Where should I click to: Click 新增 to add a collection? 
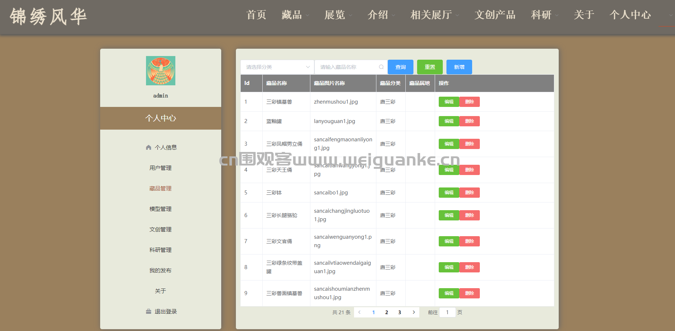point(459,67)
